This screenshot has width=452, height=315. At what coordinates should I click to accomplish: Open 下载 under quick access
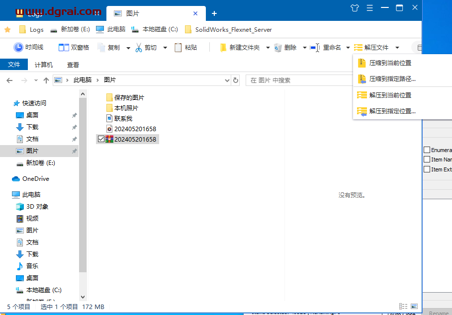coord(27,127)
